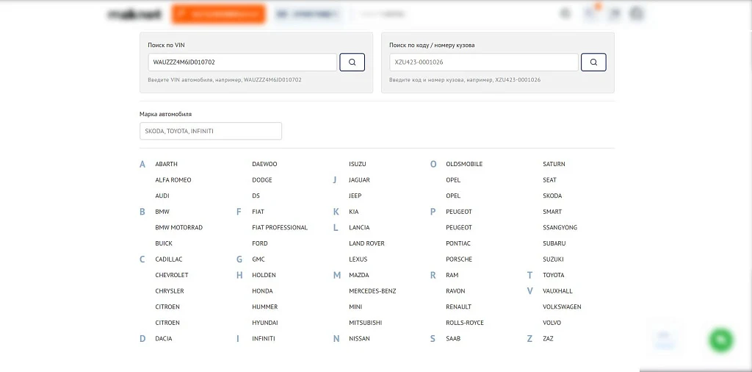Open the CADILLAC brand link
Image resolution: width=752 pixels, height=372 pixels.
click(168, 260)
